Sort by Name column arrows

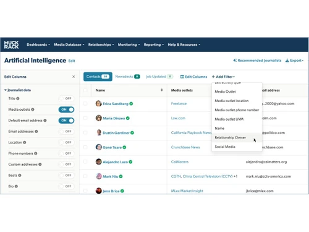tap(162, 90)
